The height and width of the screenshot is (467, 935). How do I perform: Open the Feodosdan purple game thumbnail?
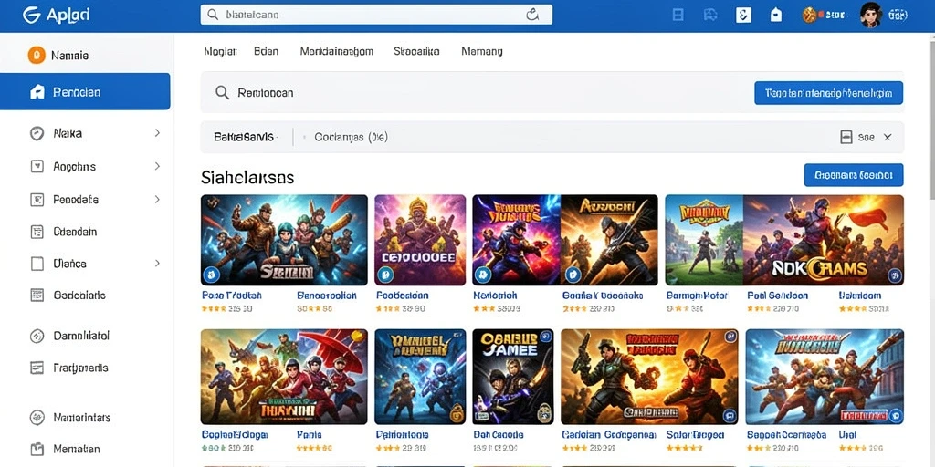pyautogui.click(x=420, y=240)
